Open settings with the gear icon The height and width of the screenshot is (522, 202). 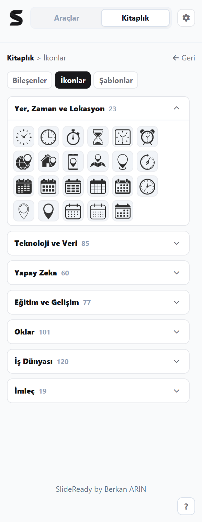186,18
